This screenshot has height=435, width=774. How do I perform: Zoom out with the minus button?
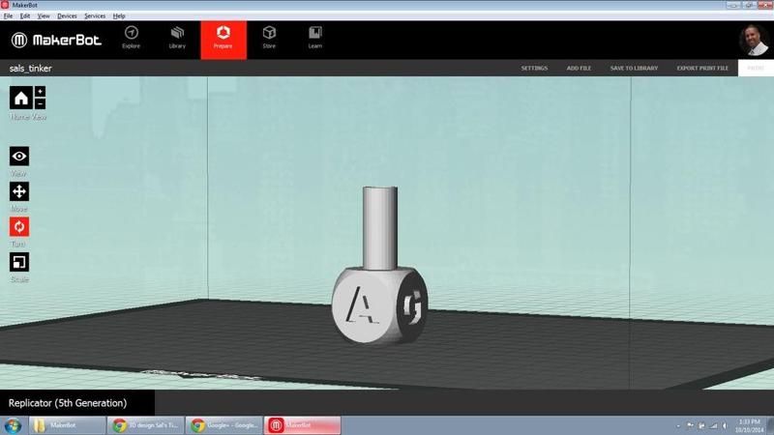pyautogui.click(x=40, y=103)
